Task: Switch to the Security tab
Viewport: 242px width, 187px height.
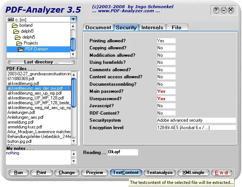Action: (126, 27)
